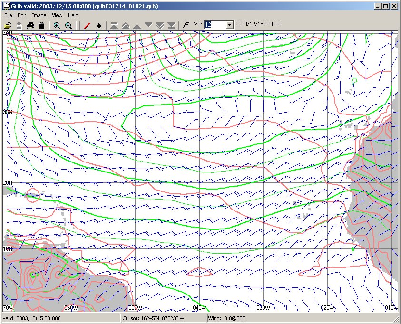
Task: Click the single up arrow icon
Action: [137, 26]
